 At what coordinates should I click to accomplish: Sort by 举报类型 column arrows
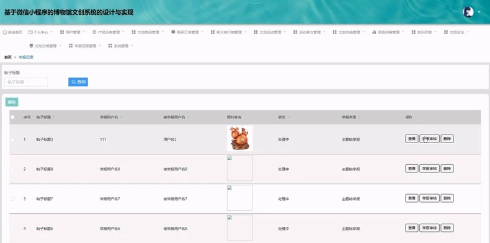359,117
